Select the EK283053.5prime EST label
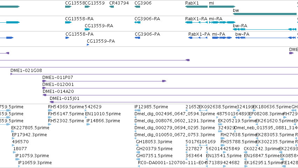The height and width of the screenshot is (168, 298). pos(275,135)
